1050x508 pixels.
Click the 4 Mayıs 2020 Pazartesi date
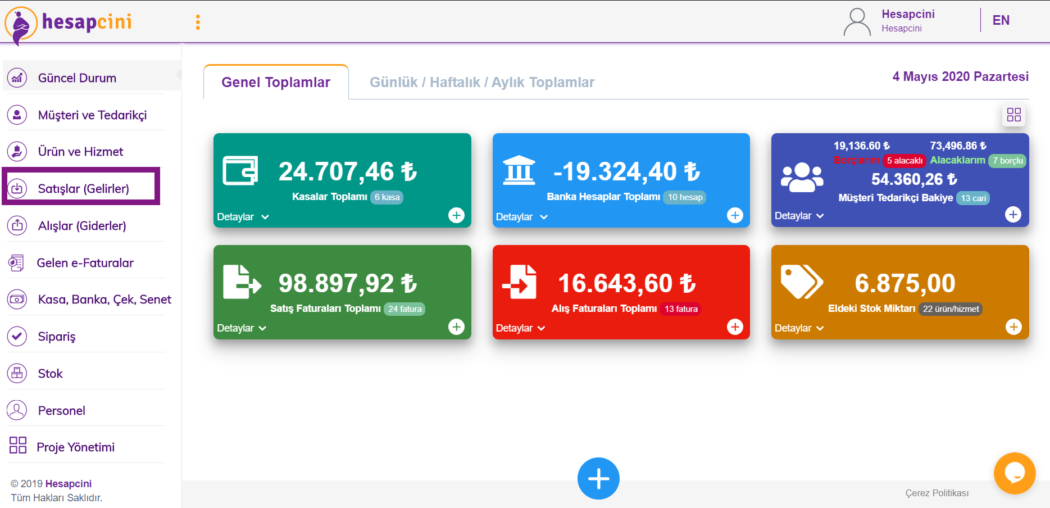tap(961, 76)
